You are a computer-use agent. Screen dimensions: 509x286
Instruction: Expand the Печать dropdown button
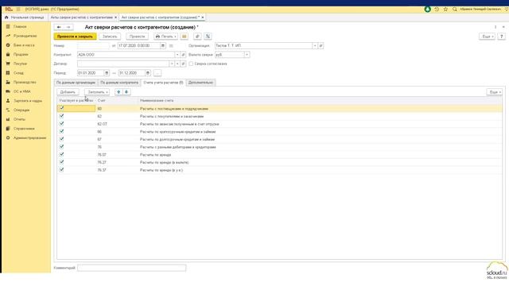click(166, 37)
